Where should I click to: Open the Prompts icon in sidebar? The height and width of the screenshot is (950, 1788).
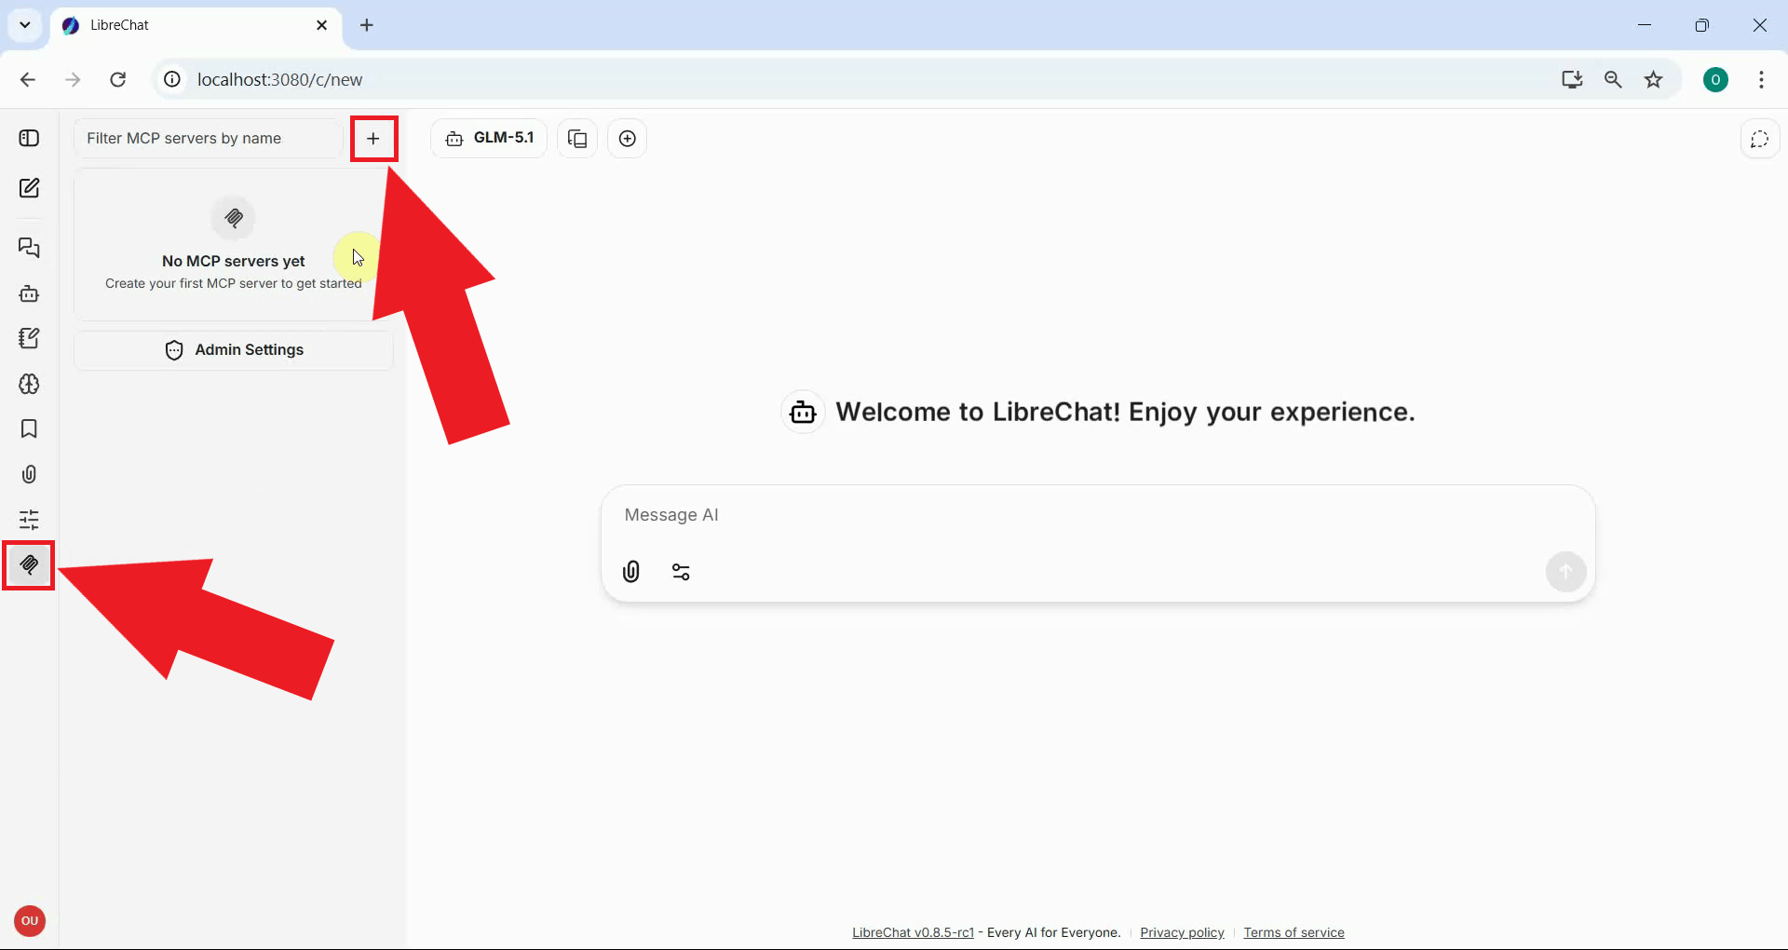point(29,338)
